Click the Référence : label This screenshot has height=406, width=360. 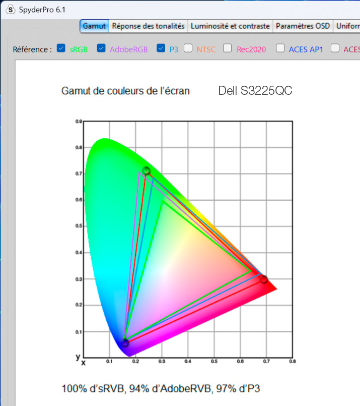(32, 49)
